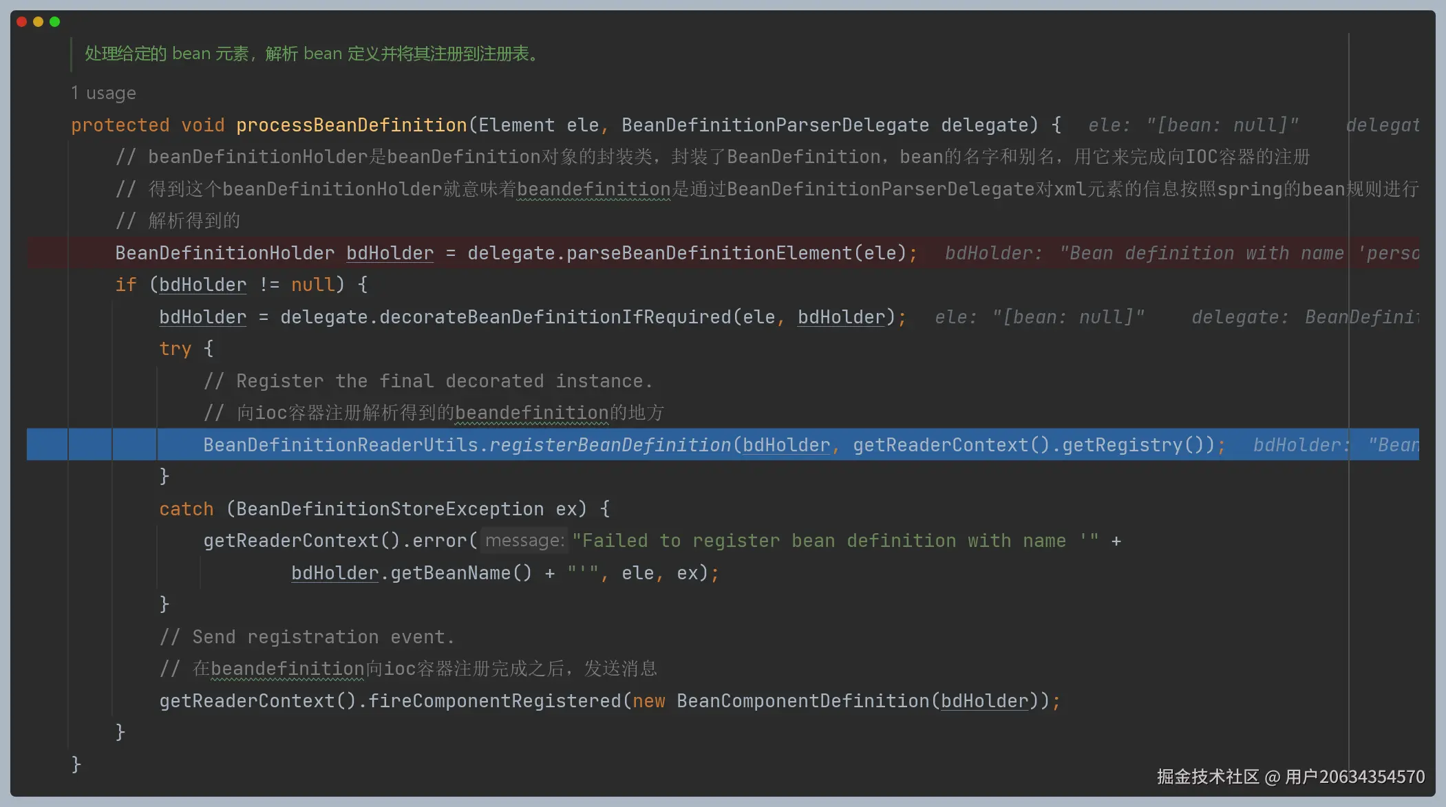Click the parseBeanDefinitionElement method call
1446x807 pixels.
708,253
